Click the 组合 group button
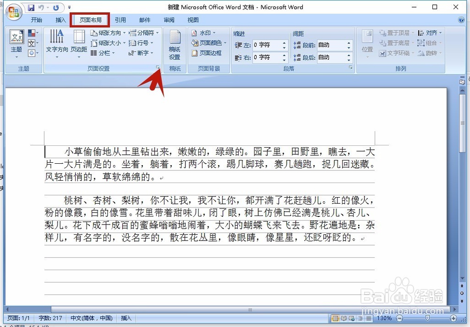 point(430,43)
